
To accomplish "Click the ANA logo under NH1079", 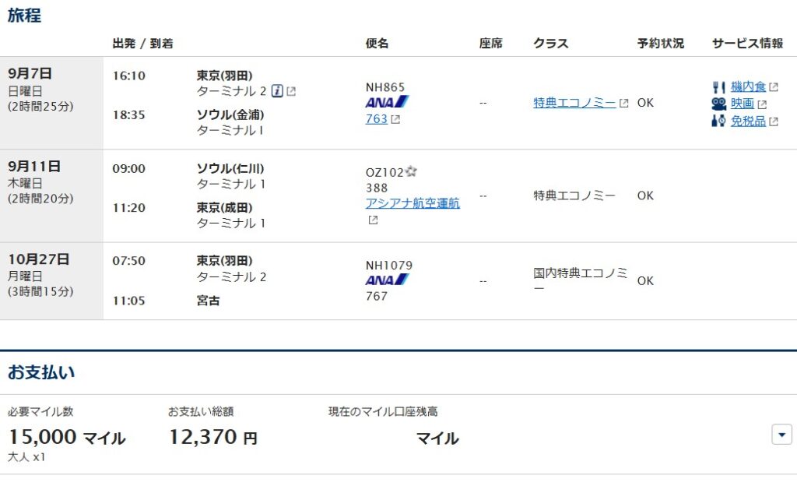I will (387, 280).
